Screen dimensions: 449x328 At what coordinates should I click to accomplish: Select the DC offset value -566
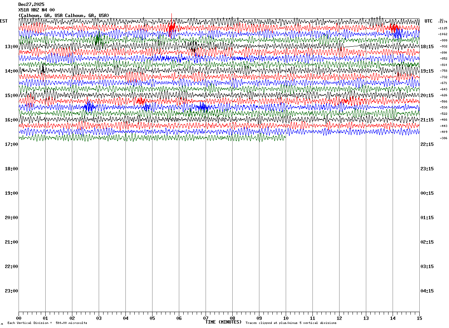tap(443, 101)
